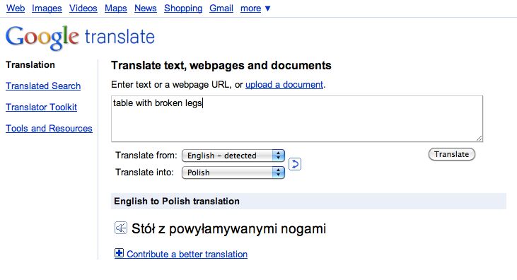Go to Images in the top navigation
Viewport: 517px width, 280px height.
click(x=47, y=8)
